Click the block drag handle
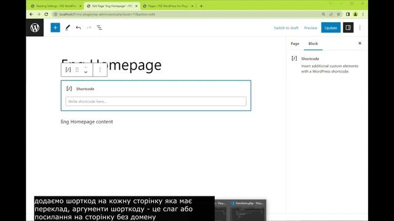This screenshot has height=221, width=394. tap(77, 69)
